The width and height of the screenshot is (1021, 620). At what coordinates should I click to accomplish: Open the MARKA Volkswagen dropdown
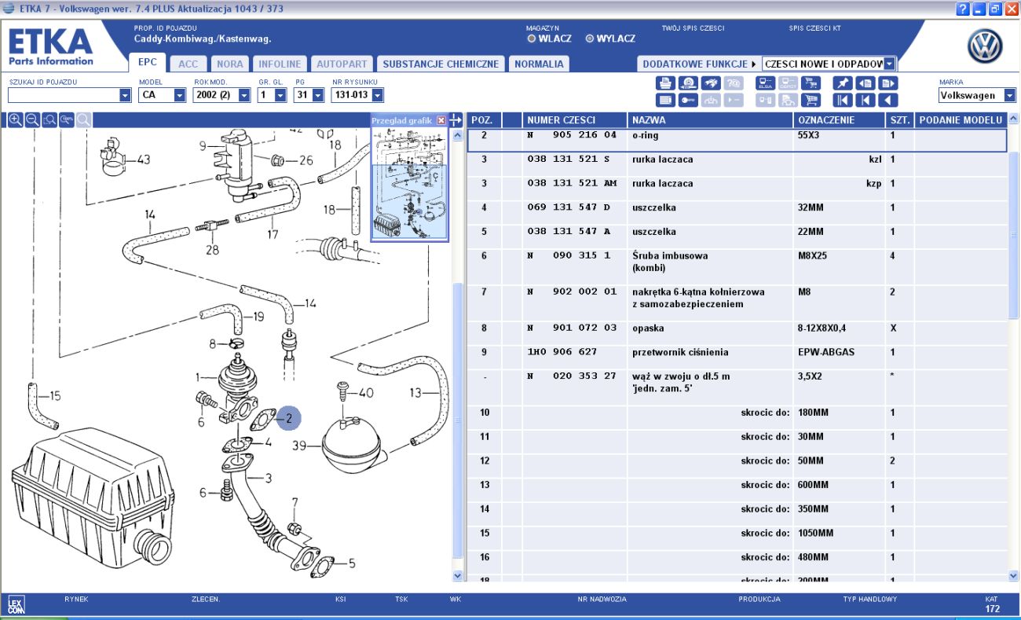(x=1008, y=95)
